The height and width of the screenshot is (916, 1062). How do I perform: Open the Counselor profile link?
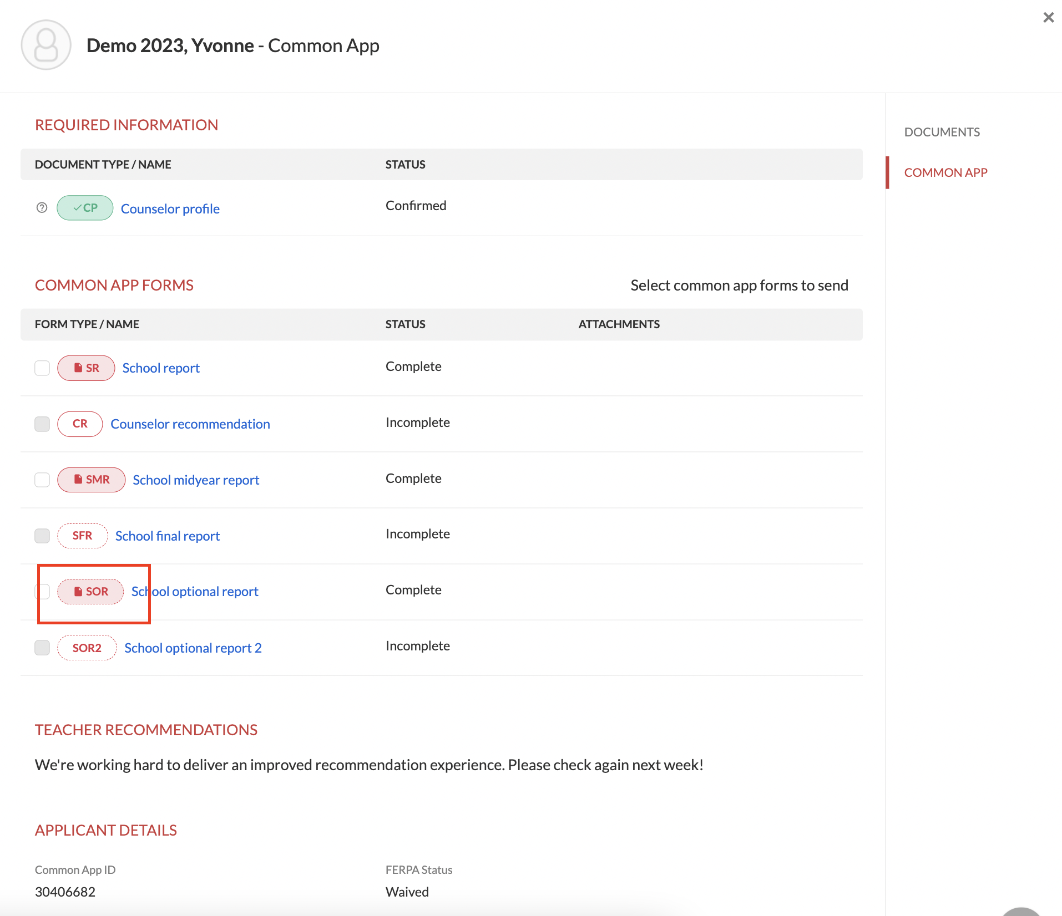coord(170,209)
